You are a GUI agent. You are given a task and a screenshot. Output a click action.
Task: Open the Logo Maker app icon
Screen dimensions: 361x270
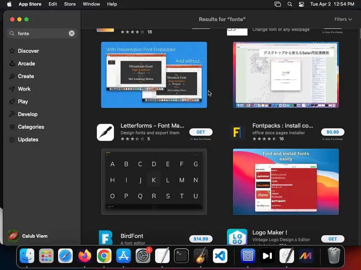(x=237, y=237)
